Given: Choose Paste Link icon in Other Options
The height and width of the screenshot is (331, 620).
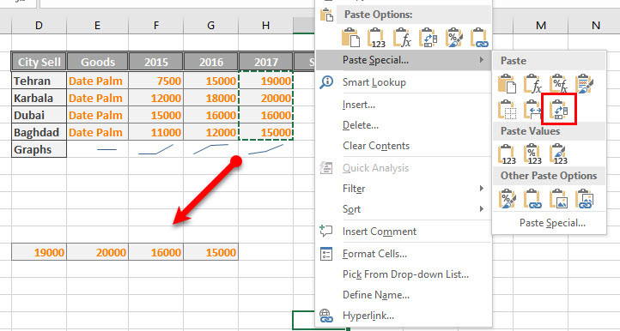Looking at the screenshot, I should [x=532, y=199].
